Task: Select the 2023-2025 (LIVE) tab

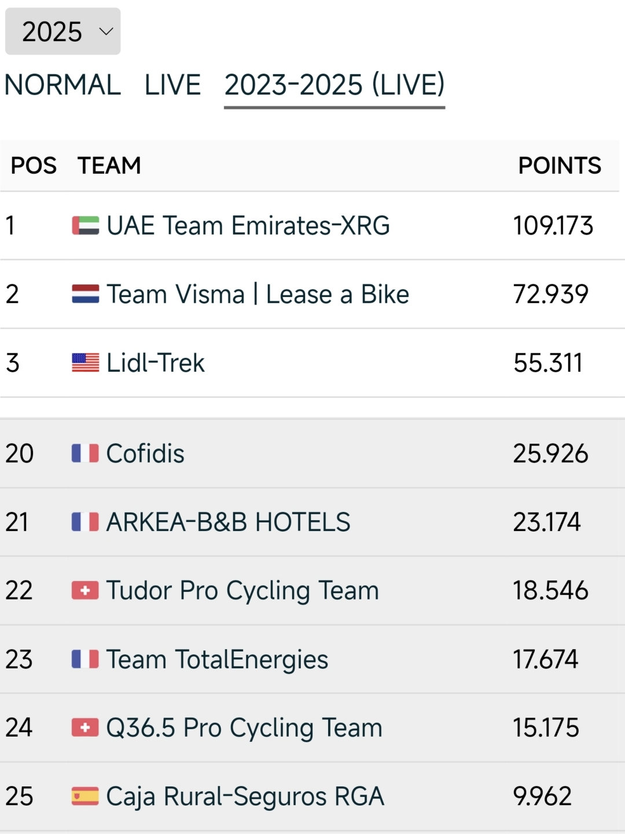Action: [334, 85]
